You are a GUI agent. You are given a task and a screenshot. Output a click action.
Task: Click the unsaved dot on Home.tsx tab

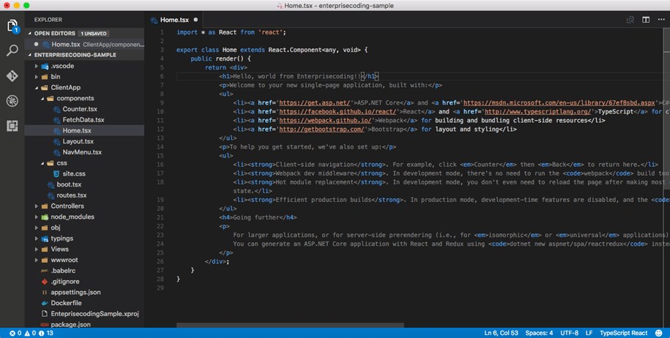point(196,20)
